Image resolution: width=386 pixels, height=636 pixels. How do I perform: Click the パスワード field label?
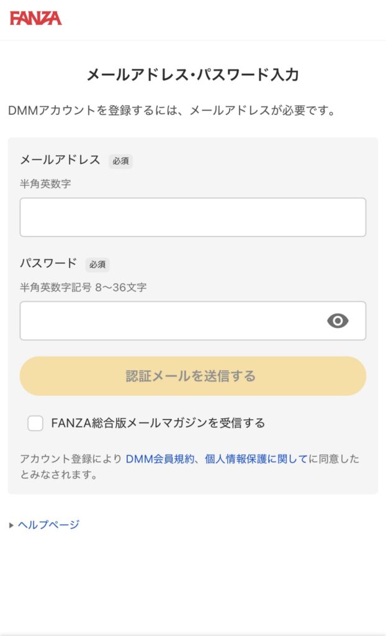coord(48,263)
